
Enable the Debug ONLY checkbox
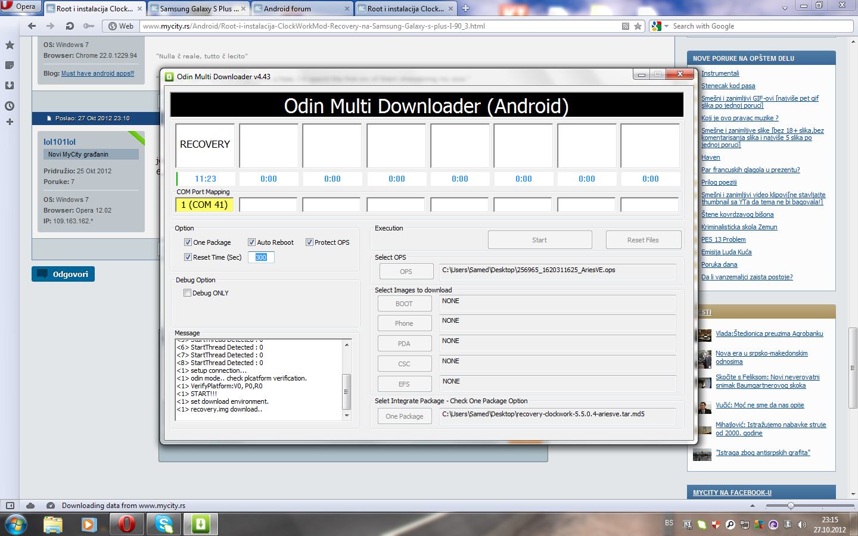[x=187, y=293]
